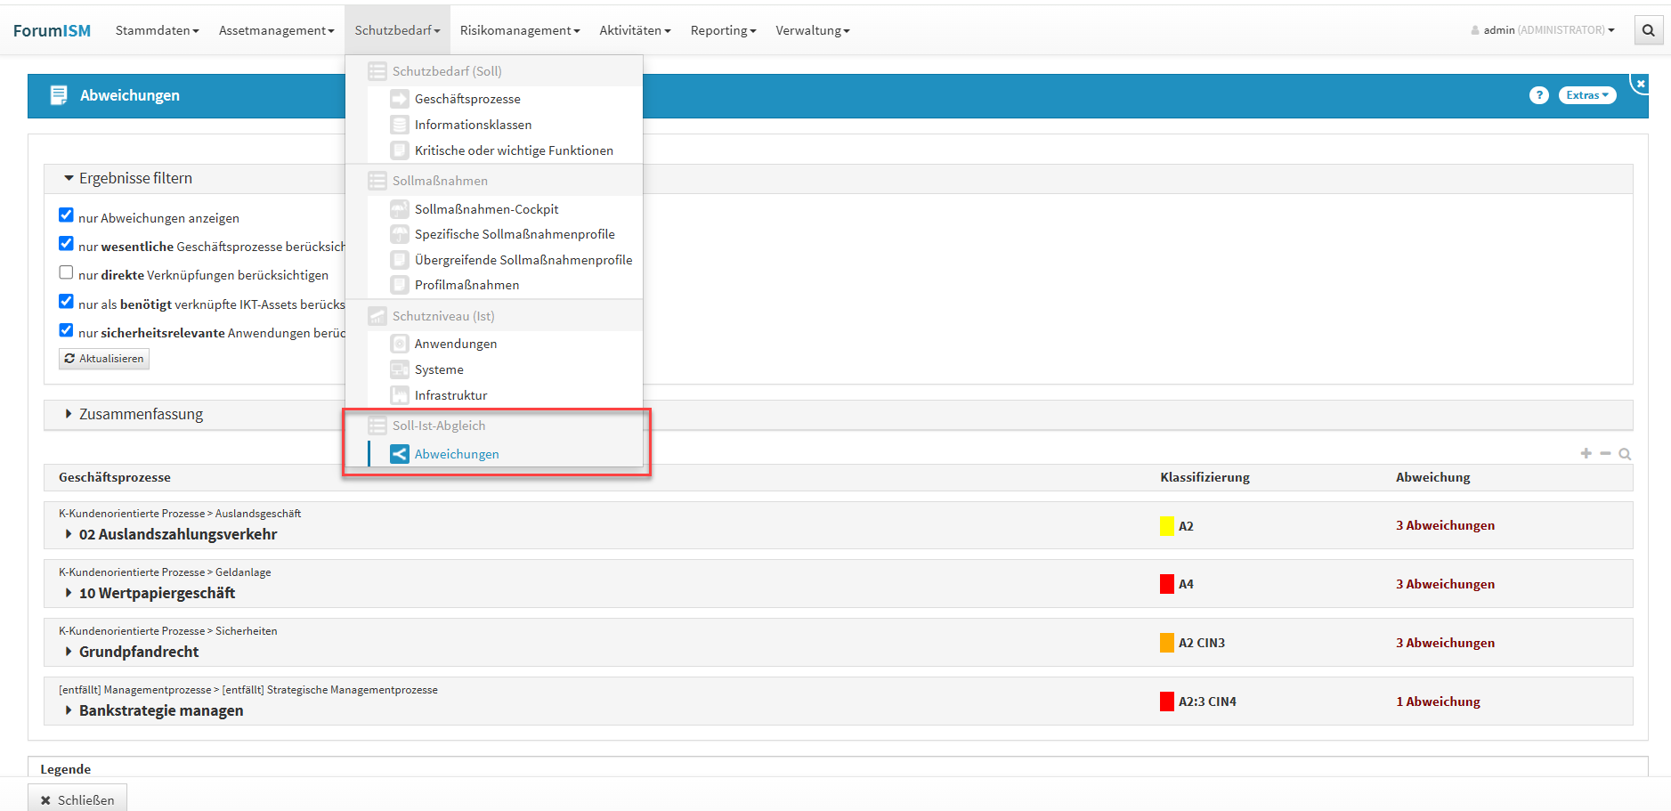
Task: Click the red A4 classification swatch
Action: tap(1166, 584)
